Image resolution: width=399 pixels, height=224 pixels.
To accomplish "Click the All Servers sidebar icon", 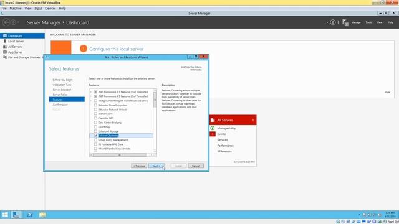I will coord(5,47).
